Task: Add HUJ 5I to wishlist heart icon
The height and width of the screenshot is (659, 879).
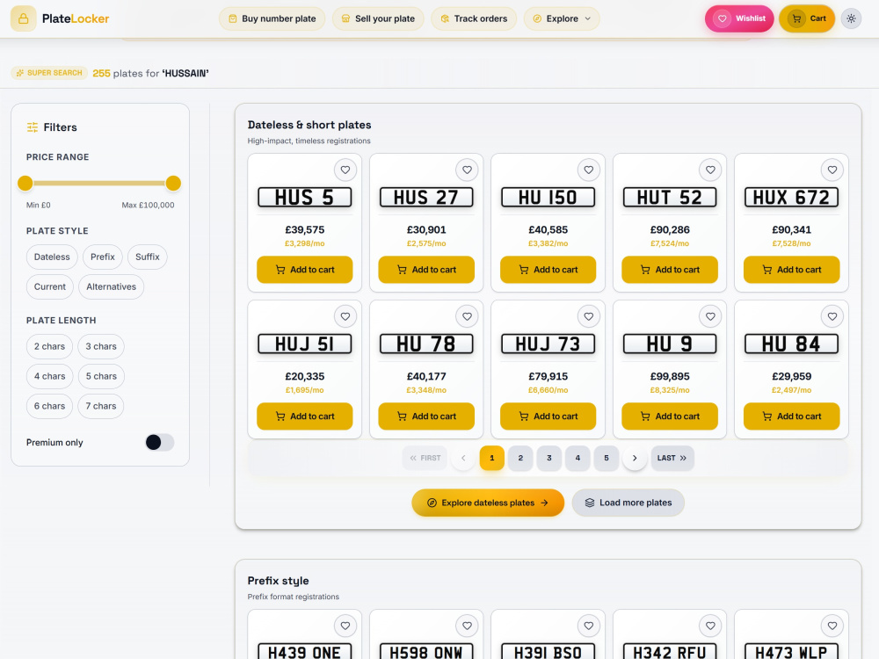Action: click(345, 316)
